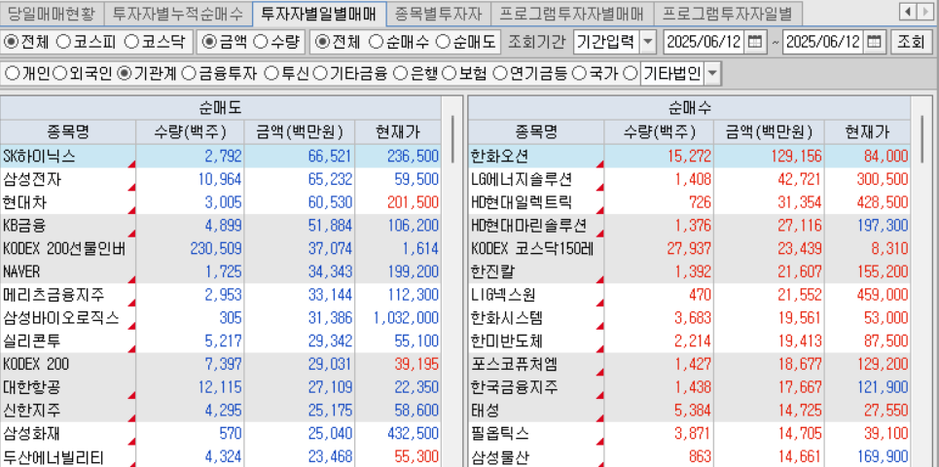Image resolution: width=939 pixels, height=467 pixels.
Task: Select the 대한항공 stock name
Action: [32, 387]
